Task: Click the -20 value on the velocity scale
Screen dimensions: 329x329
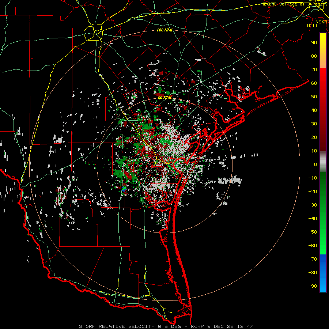Action: pos(313,191)
